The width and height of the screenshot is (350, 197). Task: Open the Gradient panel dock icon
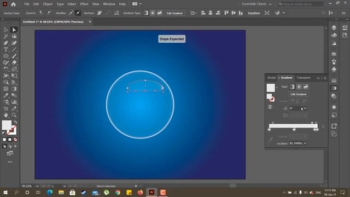pyautogui.click(x=334, y=88)
